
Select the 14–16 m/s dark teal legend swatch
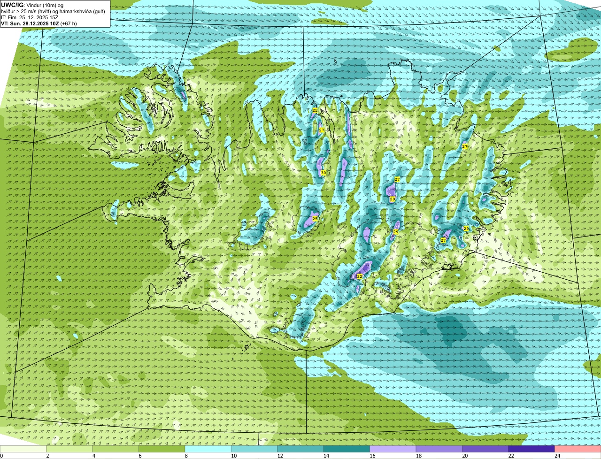pos(347,449)
